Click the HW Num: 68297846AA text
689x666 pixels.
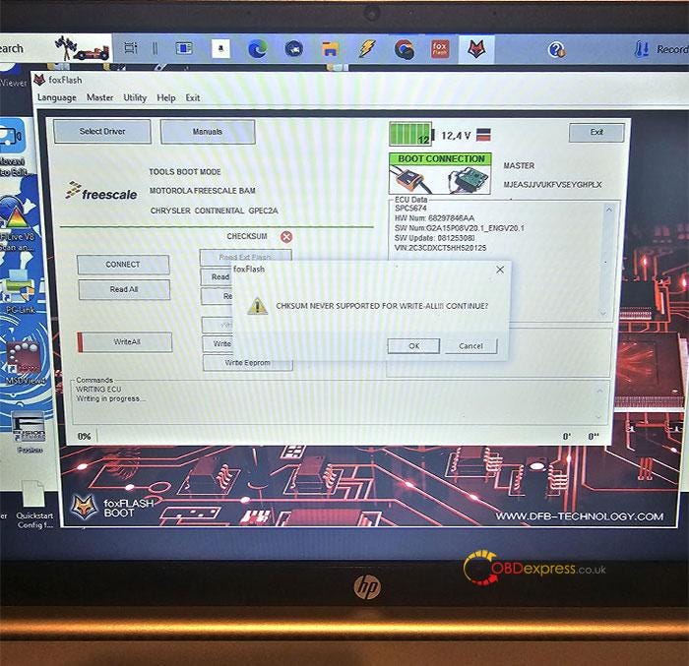[434, 218]
